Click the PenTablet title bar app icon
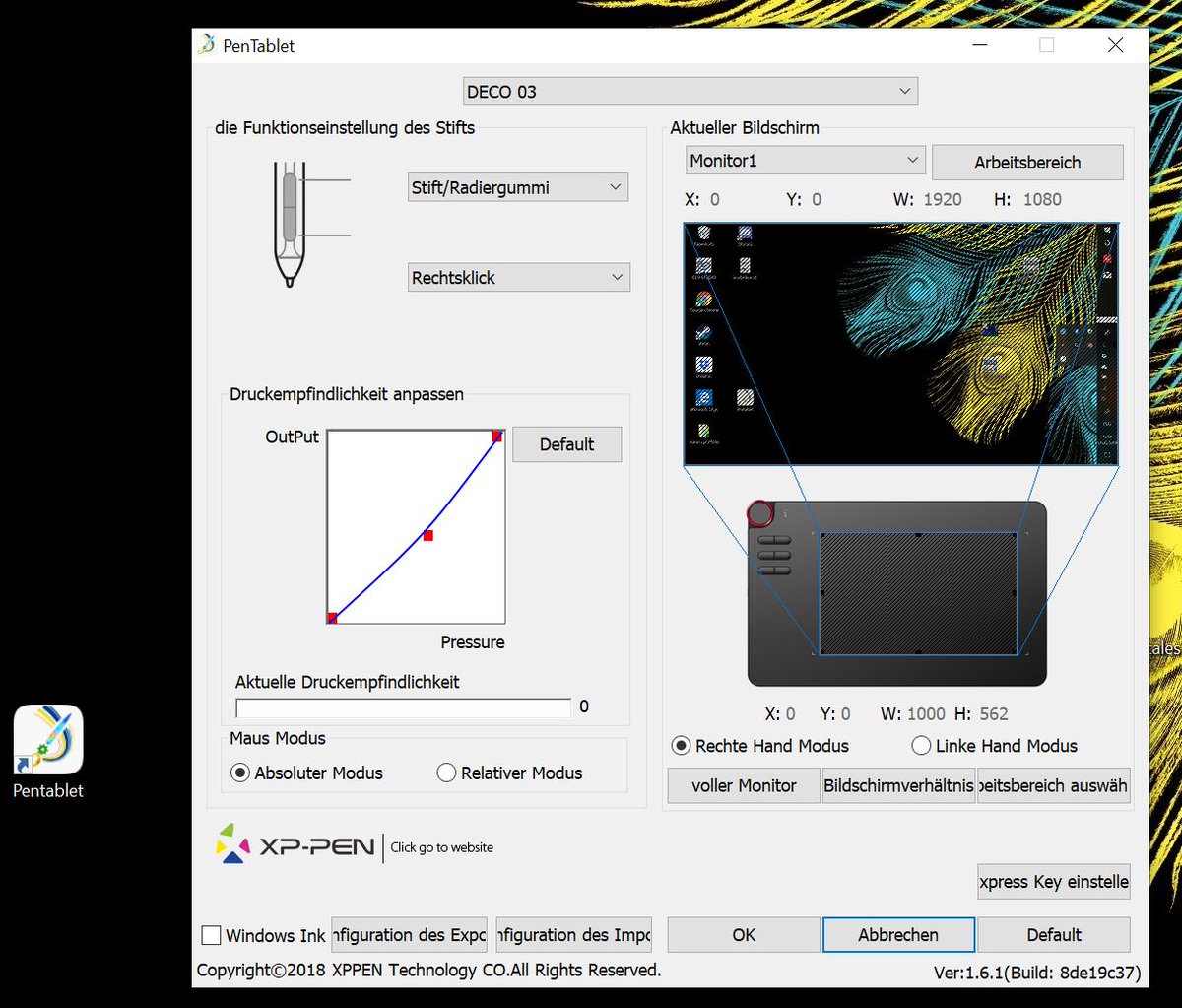The height and width of the screenshot is (1008, 1182). pyautogui.click(x=206, y=45)
